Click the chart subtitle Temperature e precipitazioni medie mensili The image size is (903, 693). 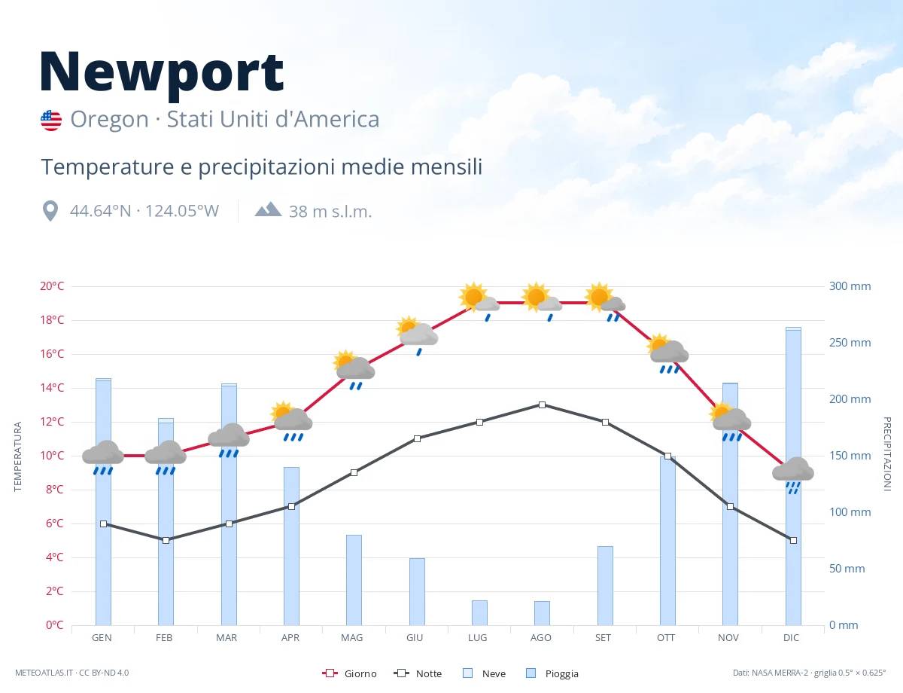click(262, 166)
